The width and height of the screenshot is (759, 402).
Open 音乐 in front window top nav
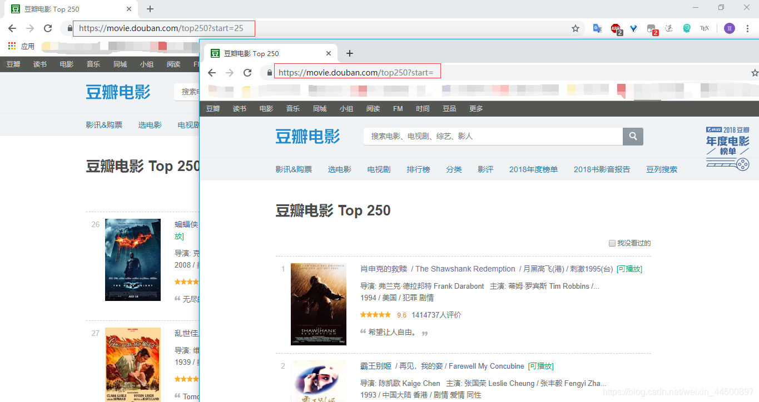coord(293,109)
